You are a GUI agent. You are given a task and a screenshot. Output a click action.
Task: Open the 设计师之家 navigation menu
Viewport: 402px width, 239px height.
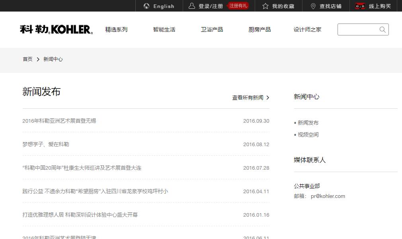coord(307,29)
